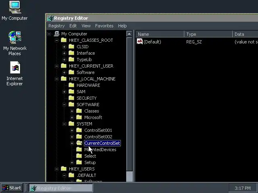Collapse HKEY_LOCAL_MACHINE key
The image size is (258, 193).
point(56,79)
